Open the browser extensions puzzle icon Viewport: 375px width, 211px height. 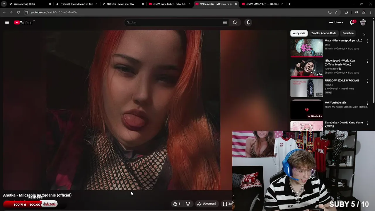[346, 12]
